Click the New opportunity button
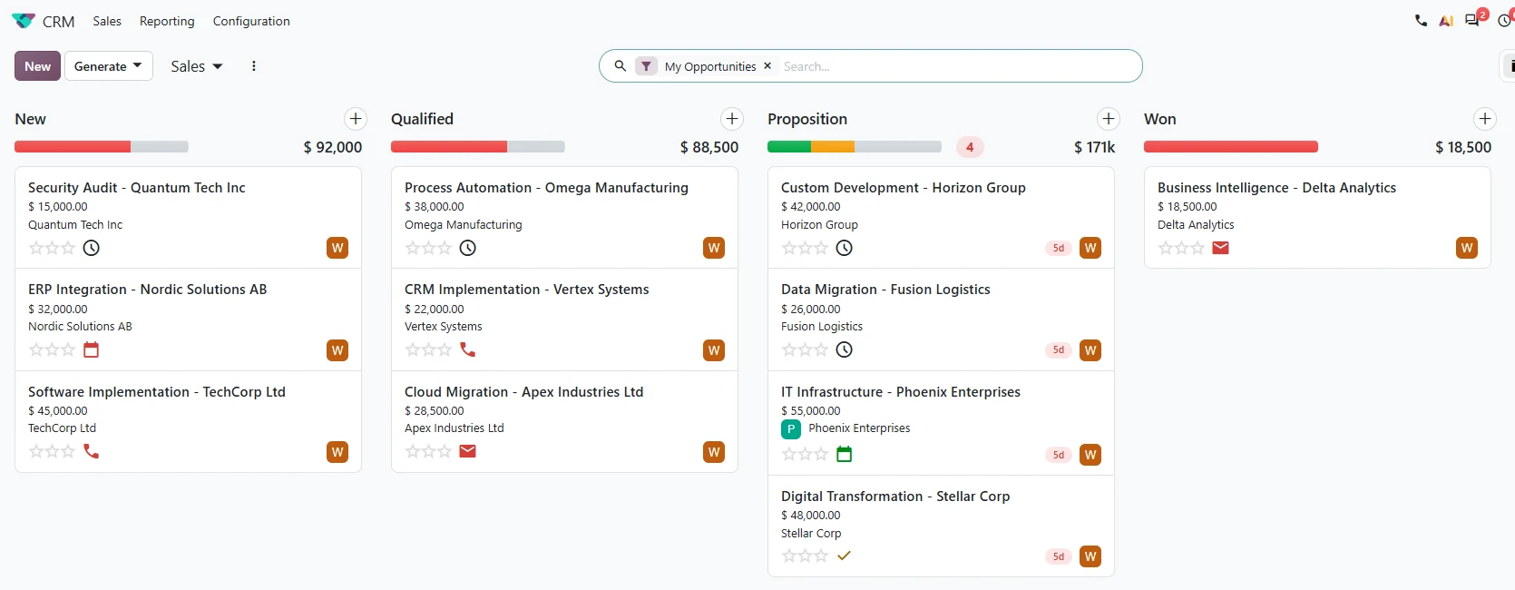This screenshot has height=590, width=1515. (37, 66)
